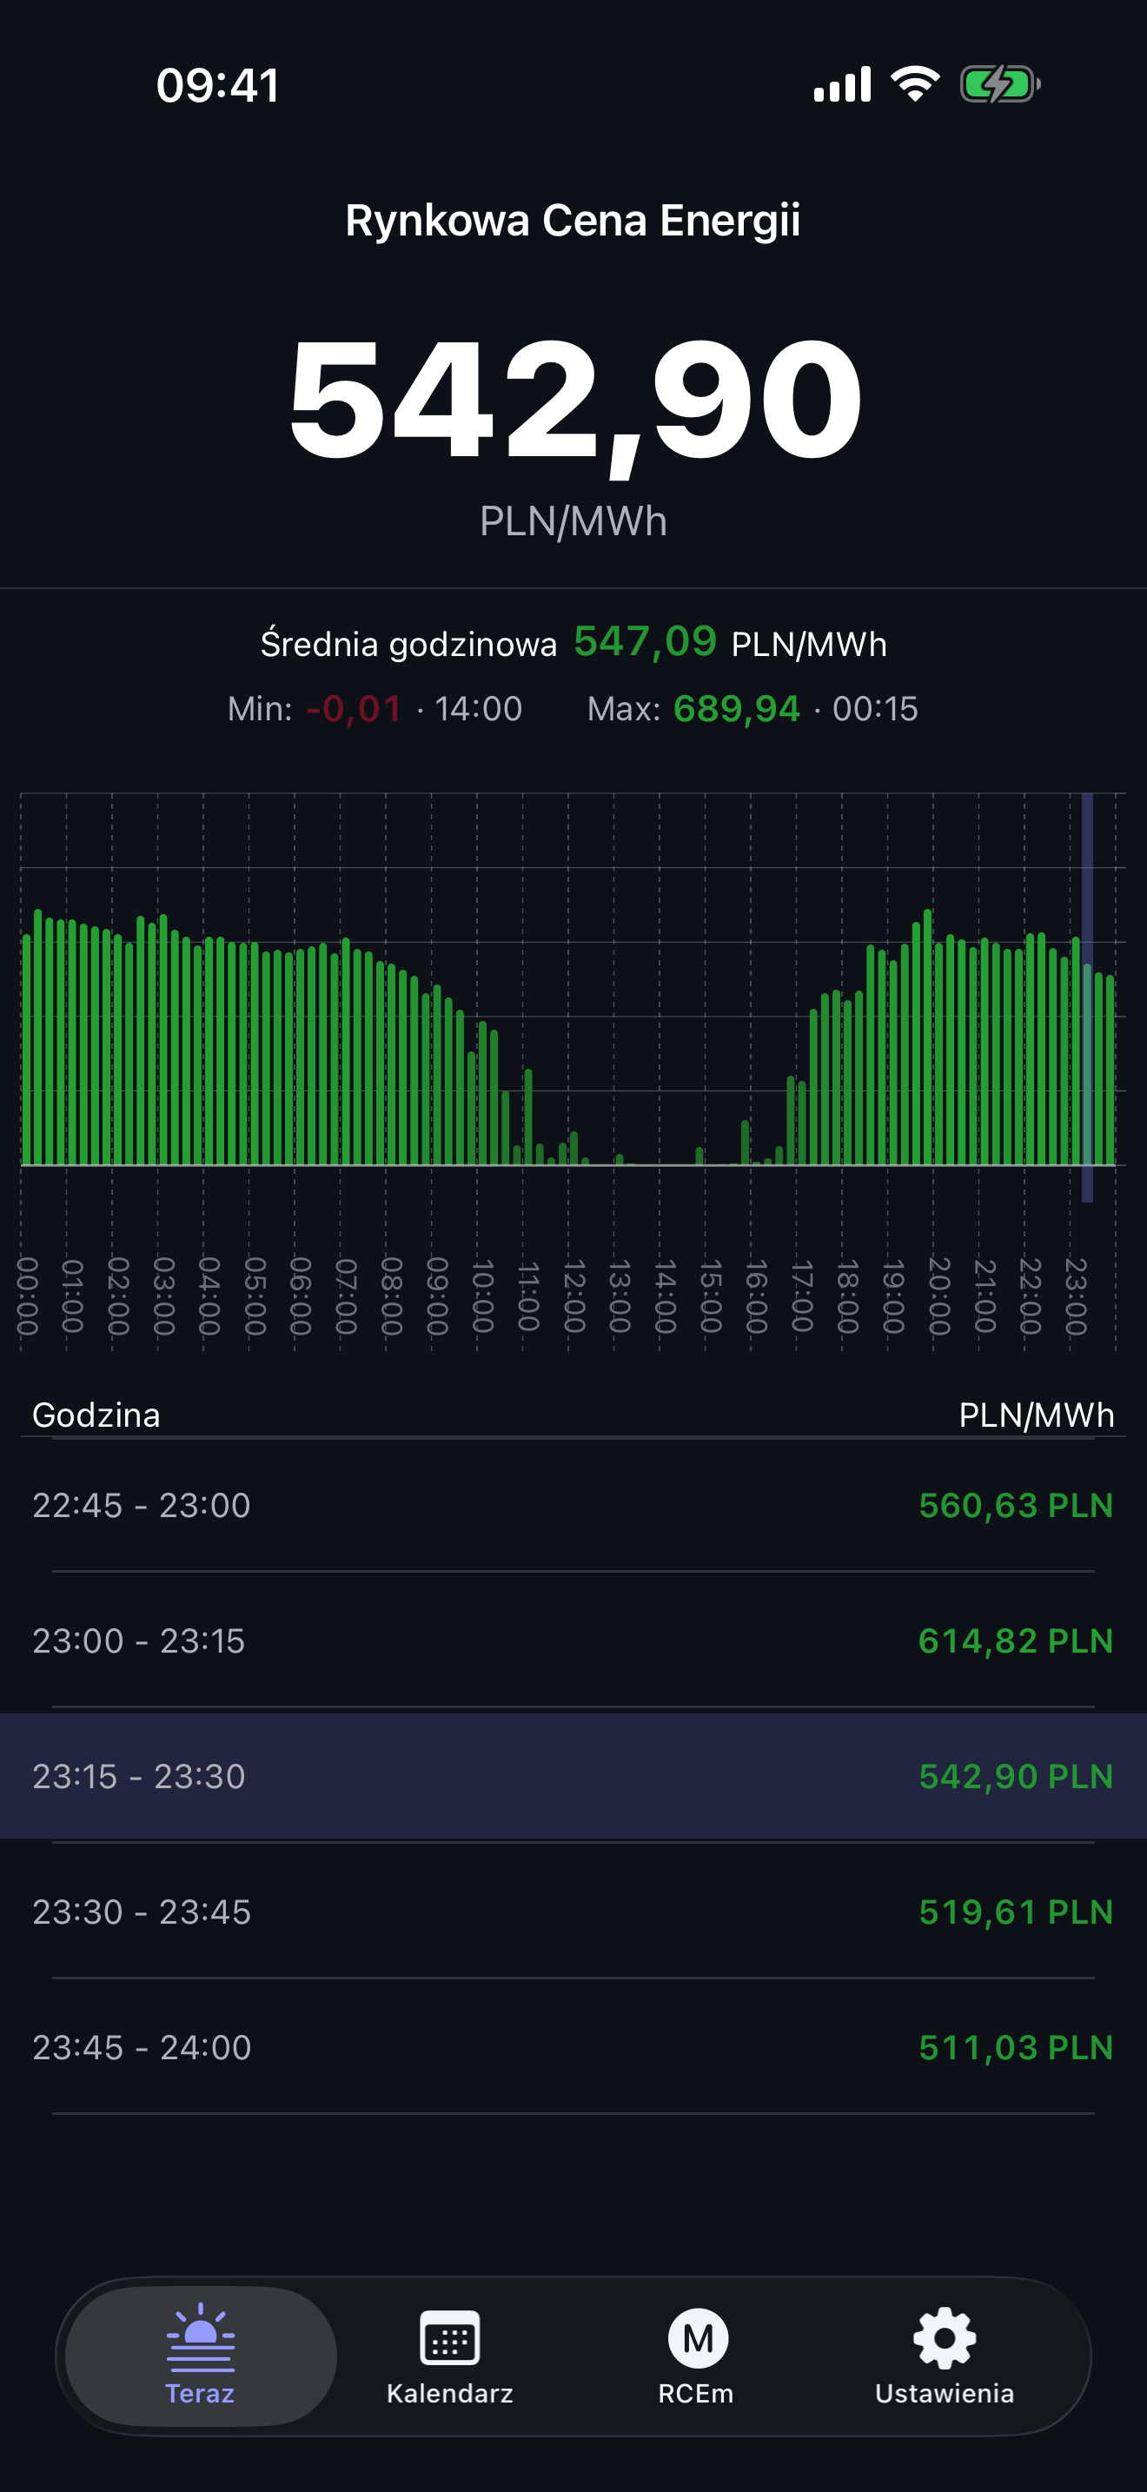Select the 22:45 - 23:00 price row
The image size is (1147, 2492).
pos(573,1505)
